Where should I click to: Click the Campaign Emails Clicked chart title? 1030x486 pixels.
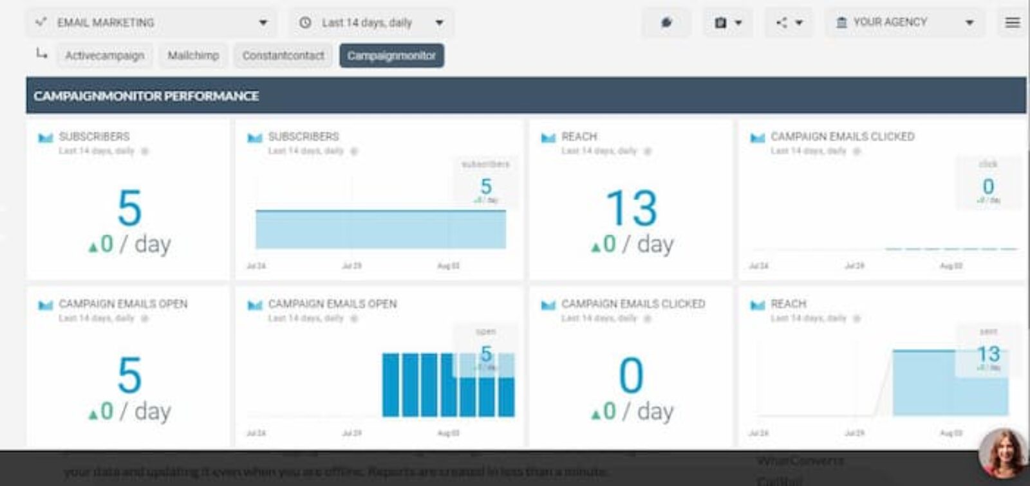click(x=843, y=136)
